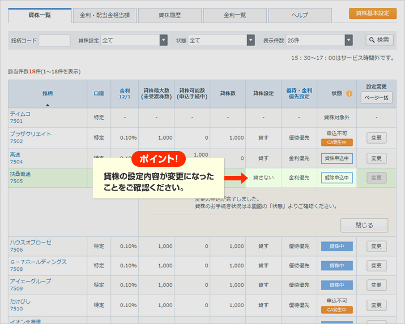Open the ヘルプ tab
405x324 pixels.
click(300, 15)
